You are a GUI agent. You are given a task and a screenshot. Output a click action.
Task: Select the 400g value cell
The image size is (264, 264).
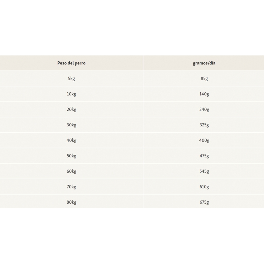point(204,141)
